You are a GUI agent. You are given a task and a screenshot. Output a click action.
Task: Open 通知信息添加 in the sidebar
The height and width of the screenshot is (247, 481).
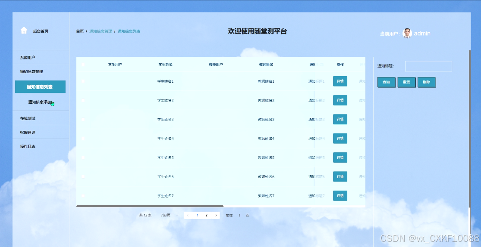pyautogui.click(x=40, y=102)
